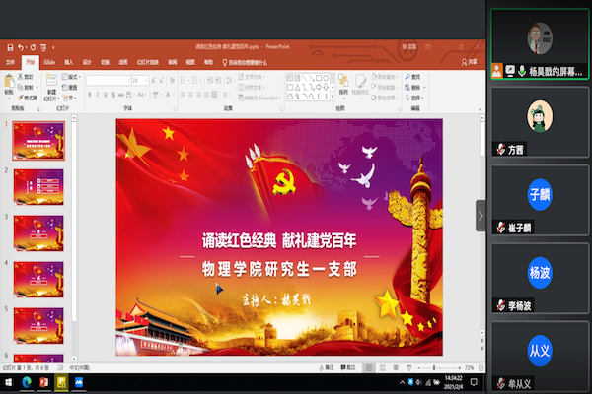Toggle the muted microphone icon for 方茜
Screen dimensions: 592x394
pos(498,150)
